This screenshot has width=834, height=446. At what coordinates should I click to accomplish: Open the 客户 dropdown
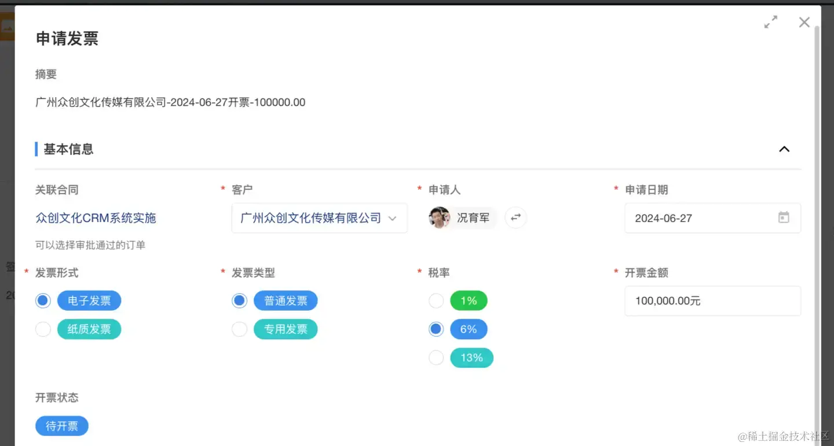coord(320,218)
